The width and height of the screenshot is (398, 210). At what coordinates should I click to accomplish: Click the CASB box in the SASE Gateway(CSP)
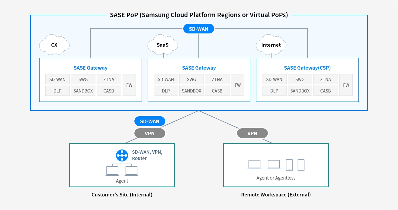[326, 91]
